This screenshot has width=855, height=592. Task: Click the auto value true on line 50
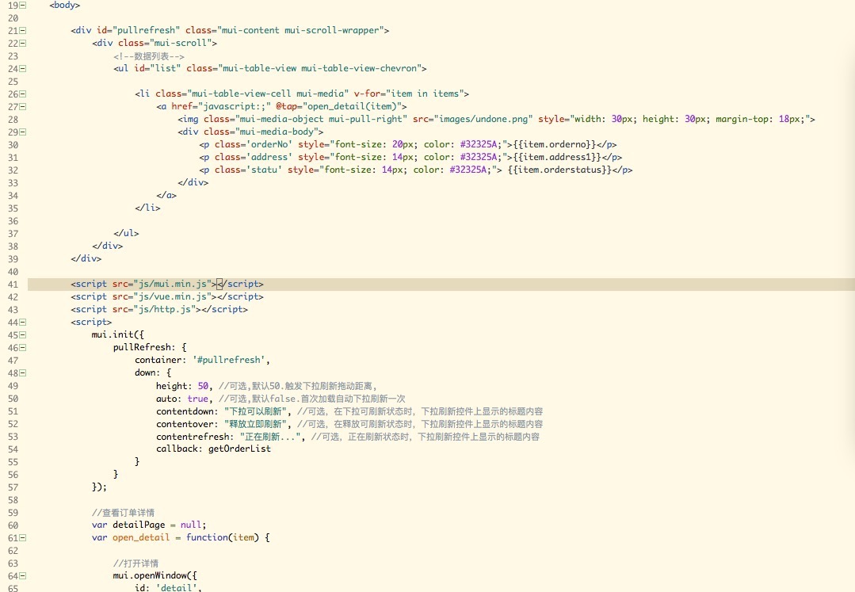pyautogui.click(x=197, y=399)
